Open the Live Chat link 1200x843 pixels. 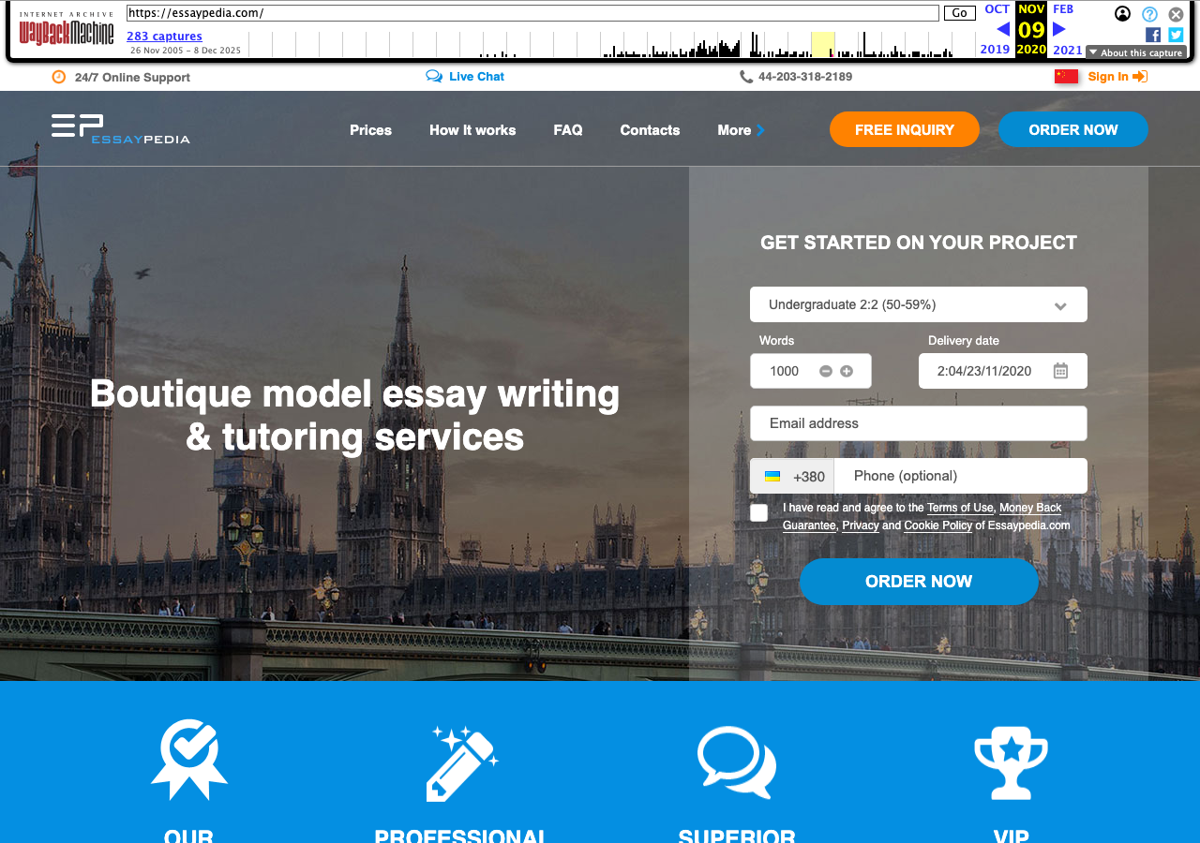476,77
